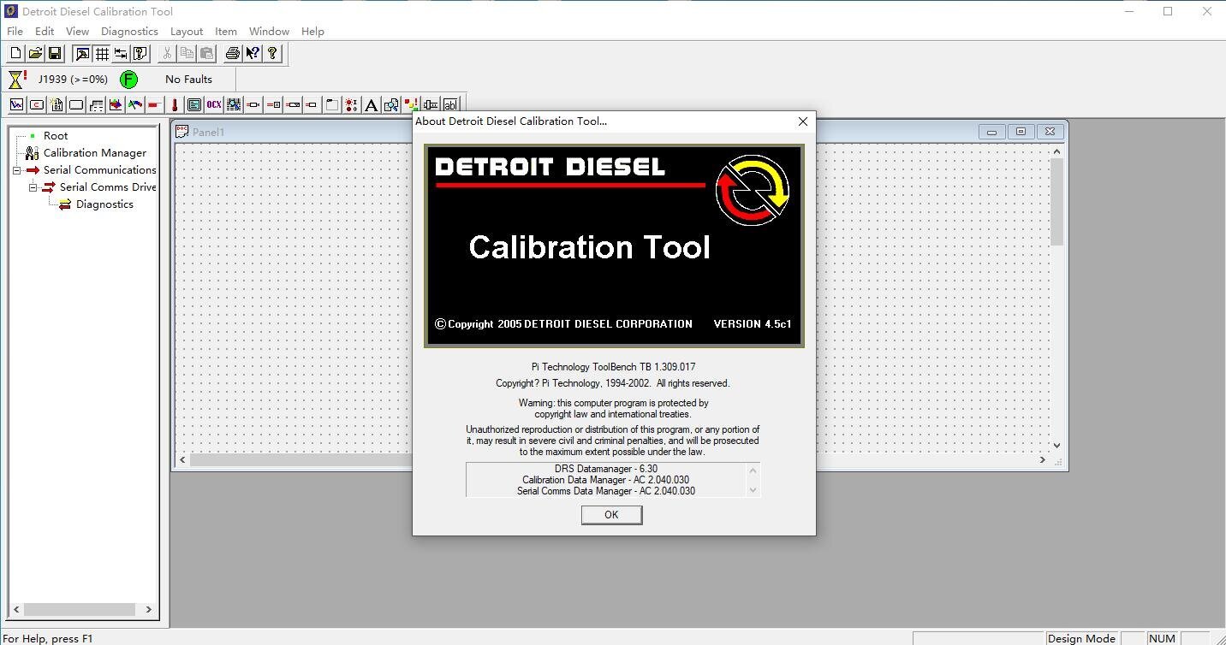Open the Layout menu
Image resolution: width=1226 pixels, height=645 pixels.
187,31
